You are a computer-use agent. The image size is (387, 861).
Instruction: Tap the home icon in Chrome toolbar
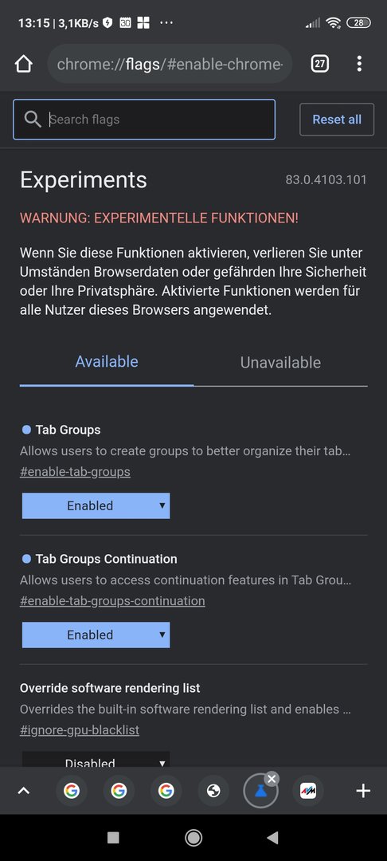click(x=24, y=64)
